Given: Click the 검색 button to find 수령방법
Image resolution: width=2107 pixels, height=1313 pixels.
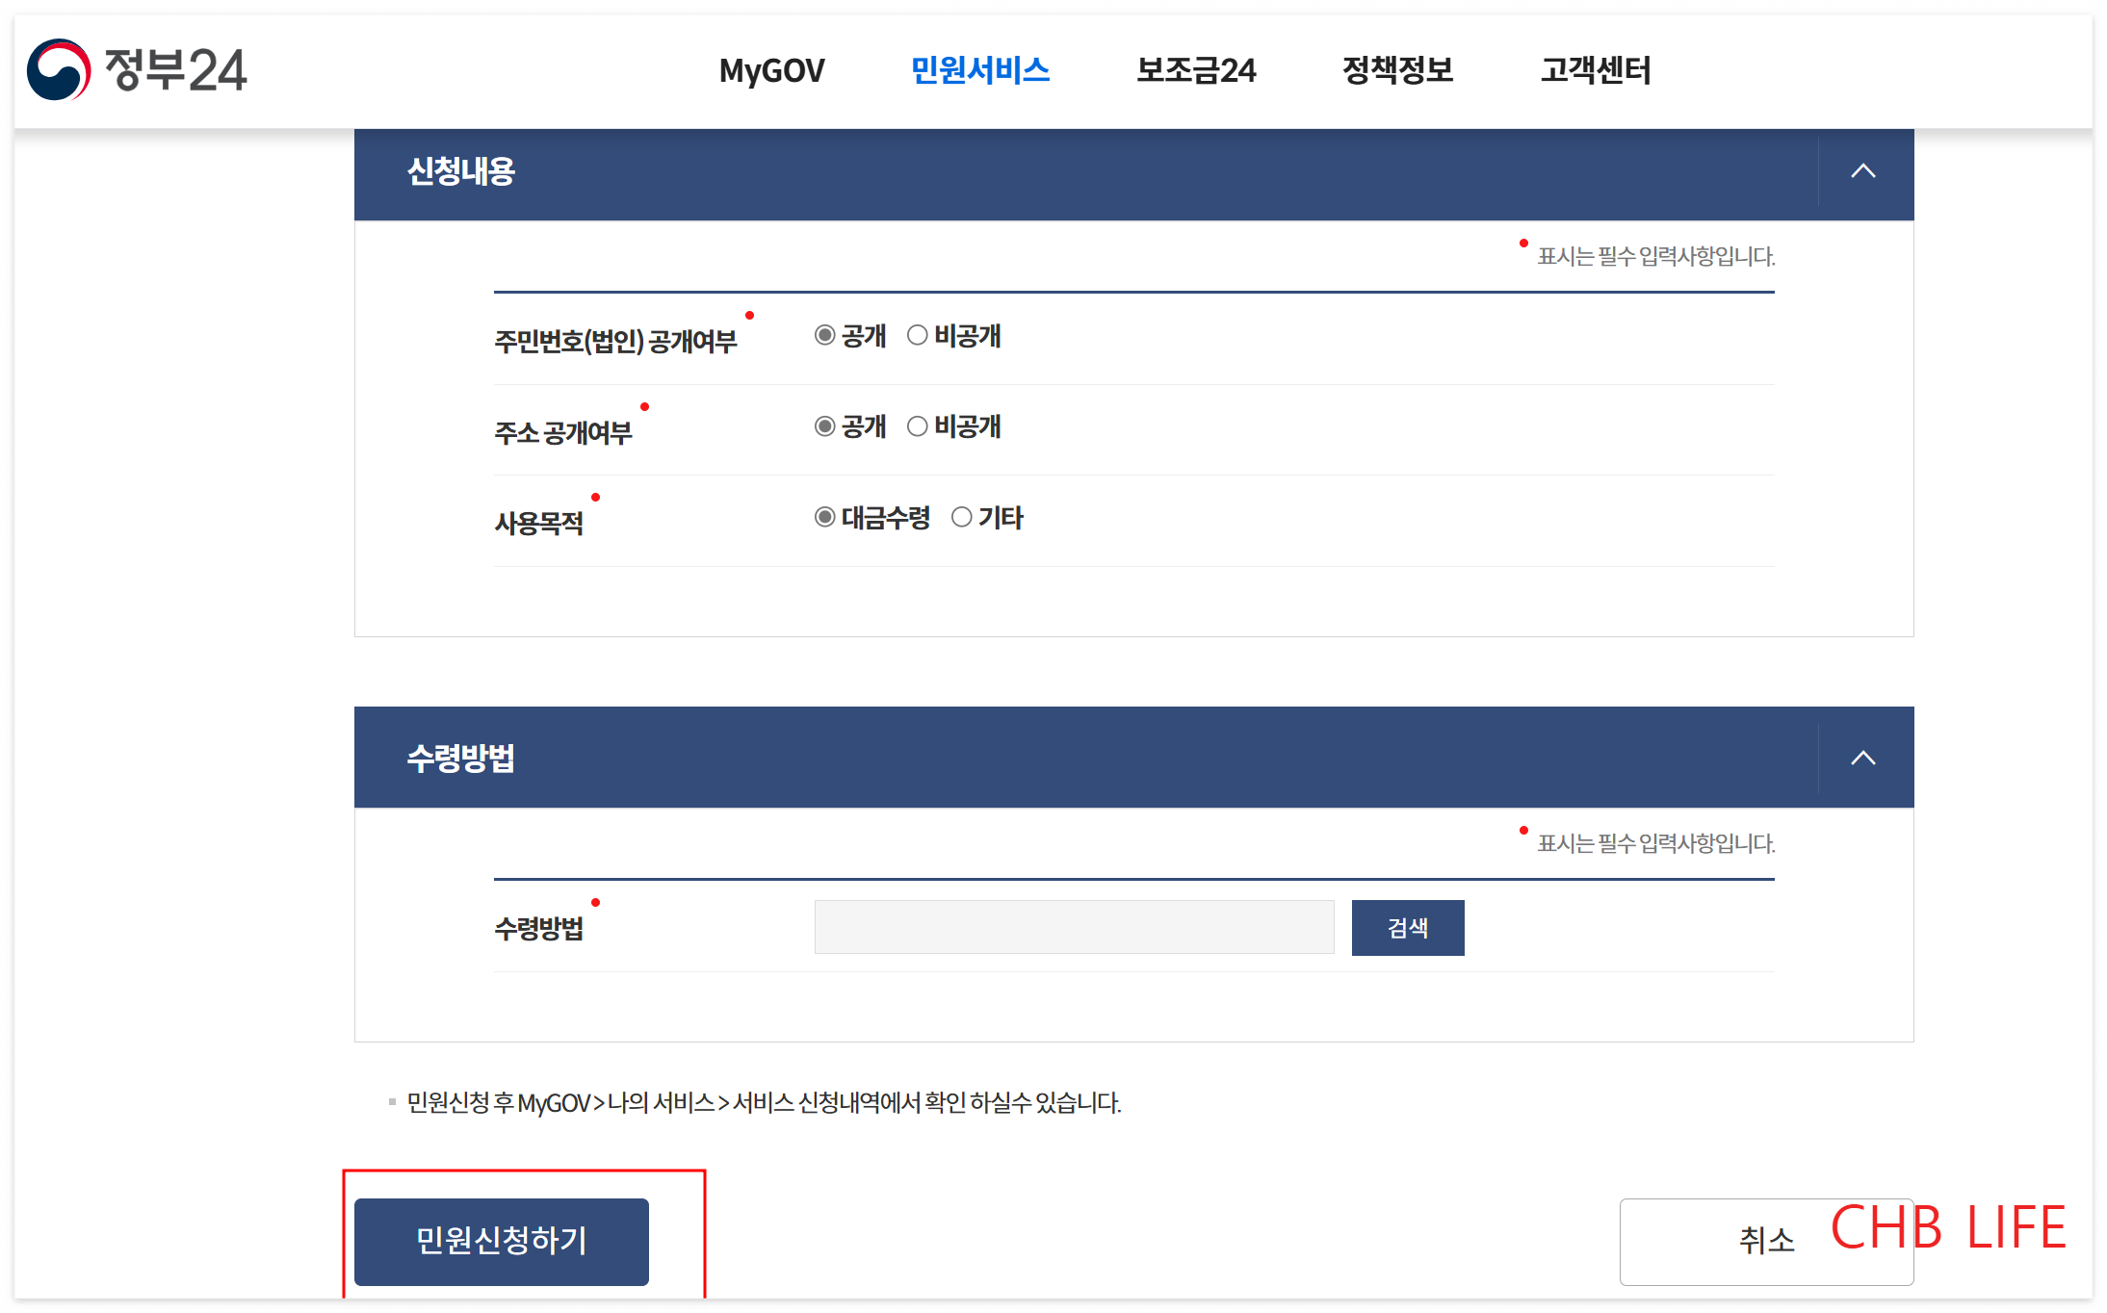Looking at the screenshot, I should click(1407, 927).
